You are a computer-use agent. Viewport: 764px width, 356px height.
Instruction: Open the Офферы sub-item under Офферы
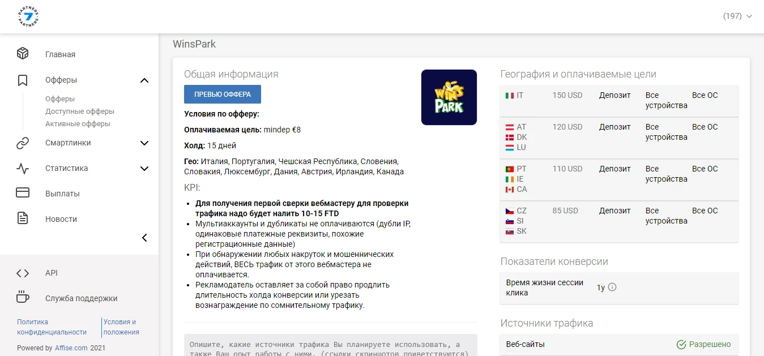coord(59,98)
